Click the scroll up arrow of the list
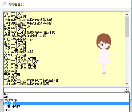Screen dimensions: 132x112 127,14
